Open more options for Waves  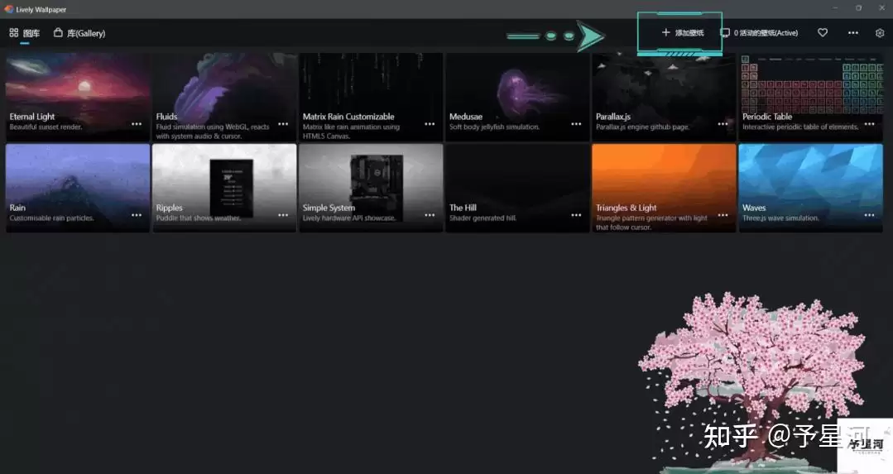(869, 215)
